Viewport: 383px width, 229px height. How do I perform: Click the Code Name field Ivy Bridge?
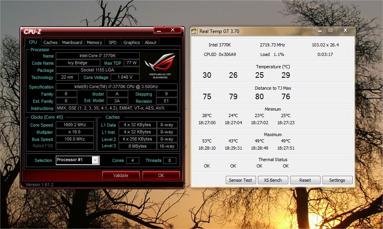[x=78, y=63]
